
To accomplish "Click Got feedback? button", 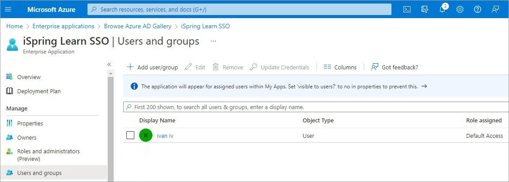I will point(395,67).
